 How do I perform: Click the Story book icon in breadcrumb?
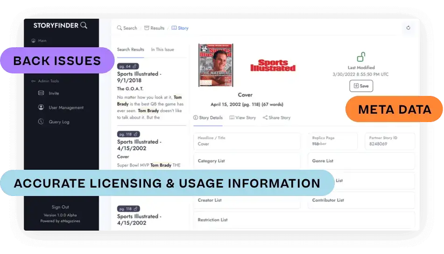(x=174, y=28)
